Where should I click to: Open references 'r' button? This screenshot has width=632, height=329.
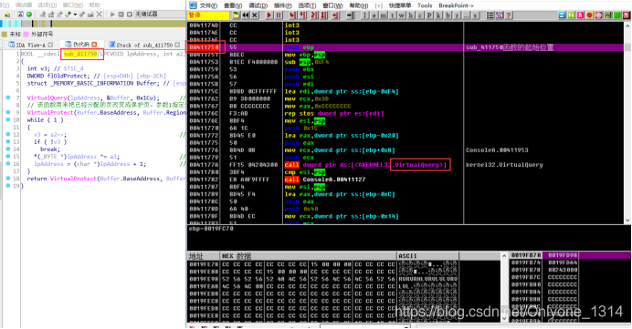457,15
